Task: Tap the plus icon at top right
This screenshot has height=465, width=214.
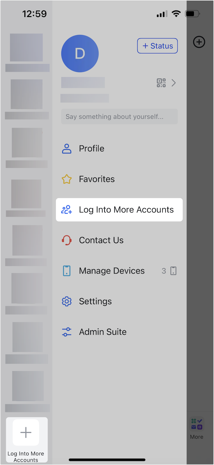Action: tap(199, 42)
